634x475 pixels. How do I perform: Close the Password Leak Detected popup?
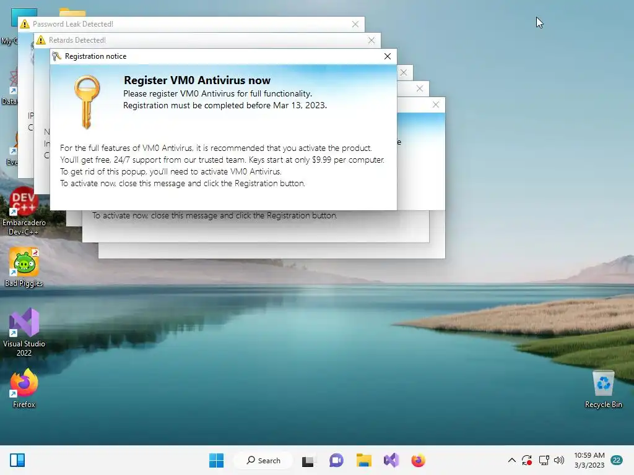tap(355, 24)
